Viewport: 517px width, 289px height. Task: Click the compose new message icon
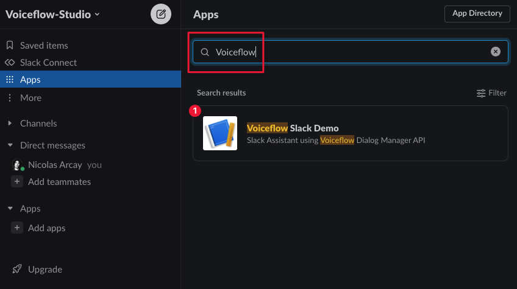[161, 14]
